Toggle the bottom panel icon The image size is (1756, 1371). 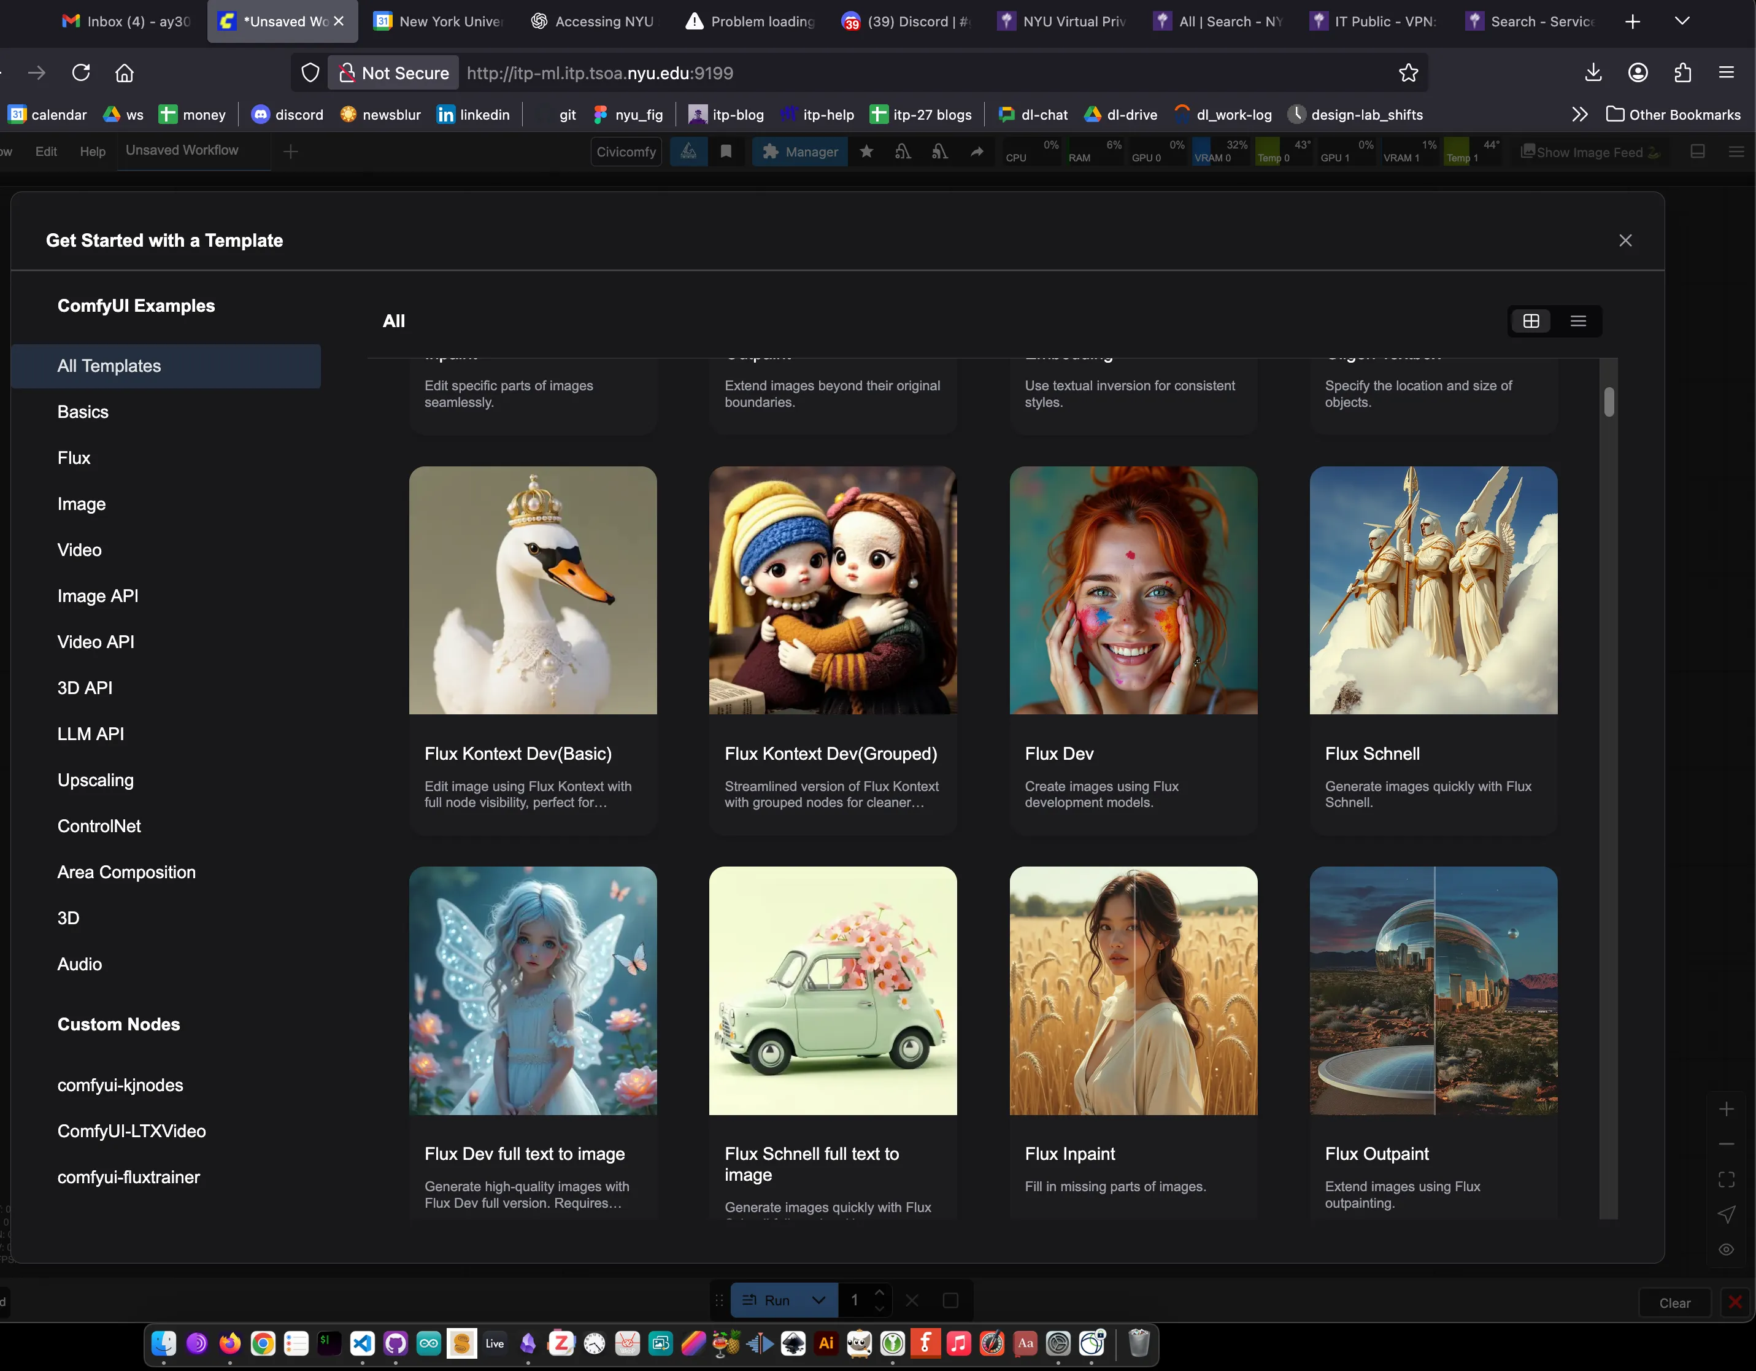coord(1697,151)
